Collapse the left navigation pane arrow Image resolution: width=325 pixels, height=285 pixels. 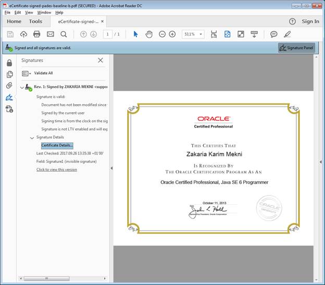(111, 168)
